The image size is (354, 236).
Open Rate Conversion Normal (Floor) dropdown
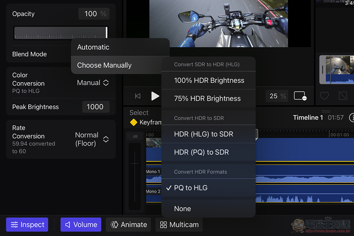92,139
